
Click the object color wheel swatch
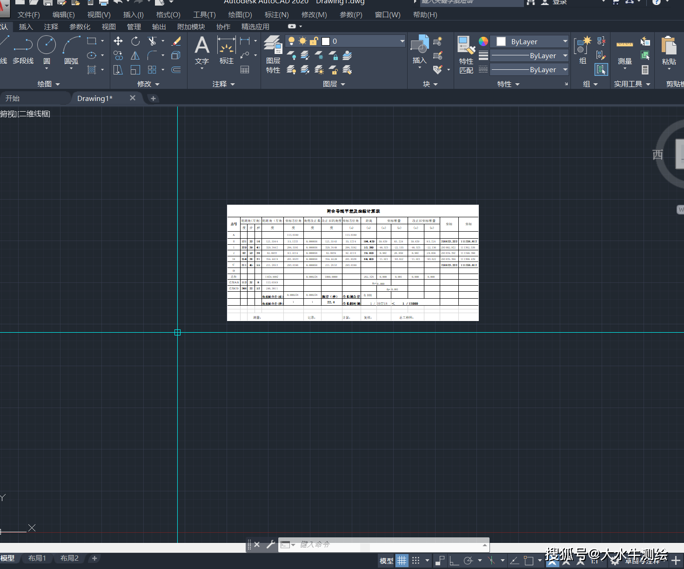coord(483,41)
